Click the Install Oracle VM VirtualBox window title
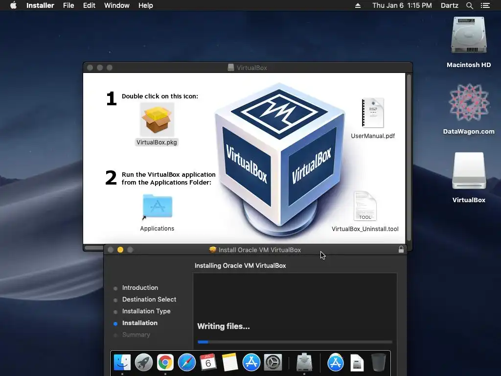Screen dimensions: 501x376 point(259,250)
